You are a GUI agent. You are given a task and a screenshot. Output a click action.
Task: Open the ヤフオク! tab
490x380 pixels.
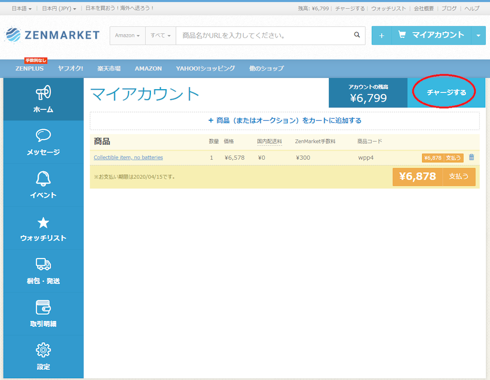[71, 68]
